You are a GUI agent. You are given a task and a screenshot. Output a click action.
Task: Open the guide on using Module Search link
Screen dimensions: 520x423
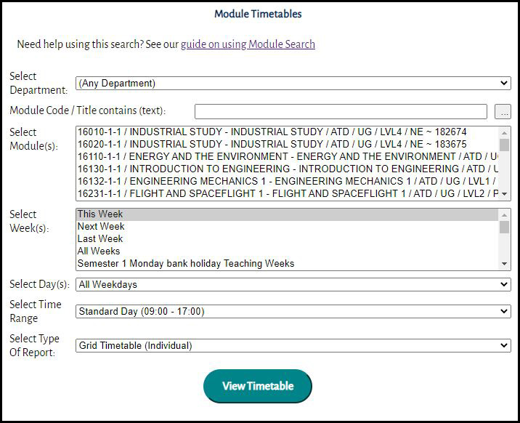point(248,44)
